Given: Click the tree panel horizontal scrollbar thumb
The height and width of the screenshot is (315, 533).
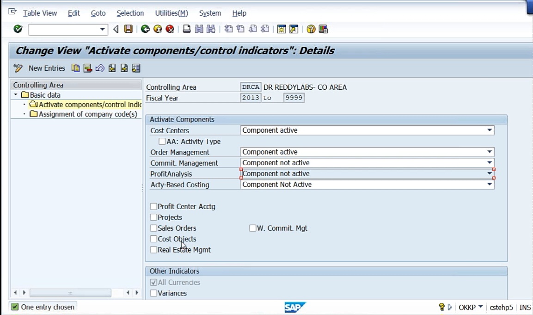Looking at the screenshot, I should (70, 292).
